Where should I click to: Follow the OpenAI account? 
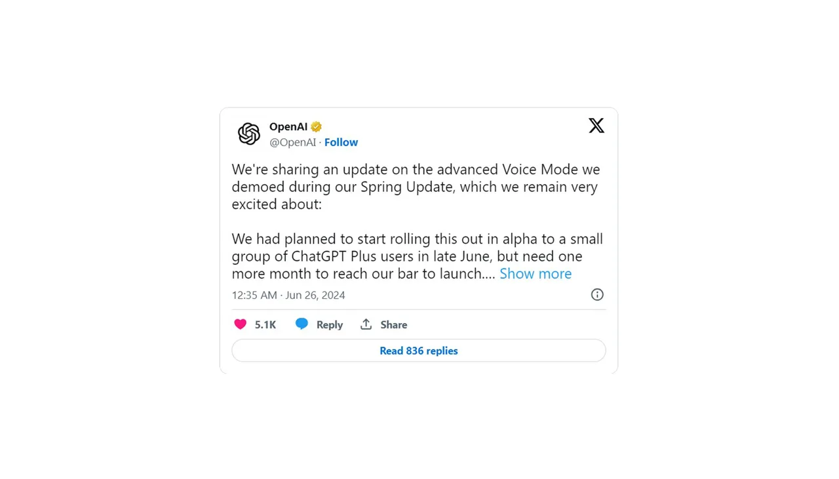click(x=341, y=142)
